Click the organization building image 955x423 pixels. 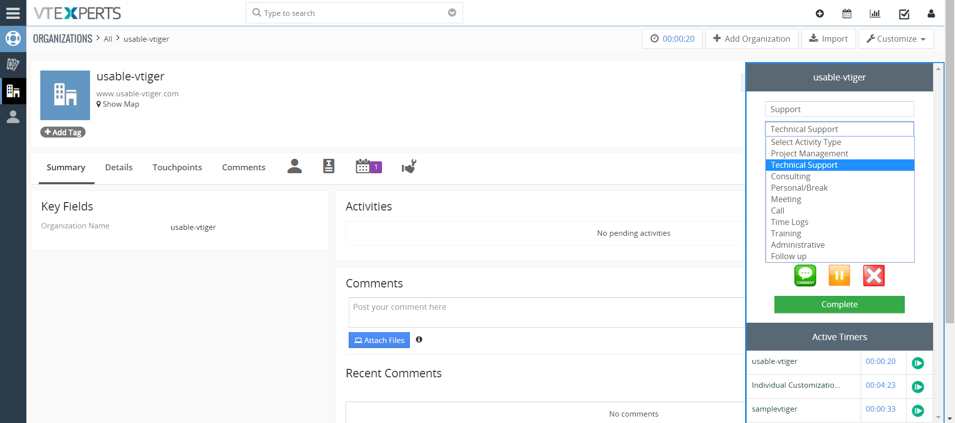click(65, 95)
